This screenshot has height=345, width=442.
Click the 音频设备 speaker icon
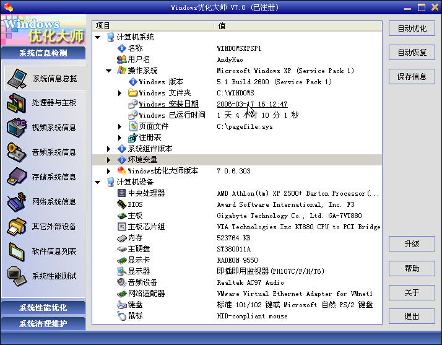pyautogui.click(x=121, y=282)
